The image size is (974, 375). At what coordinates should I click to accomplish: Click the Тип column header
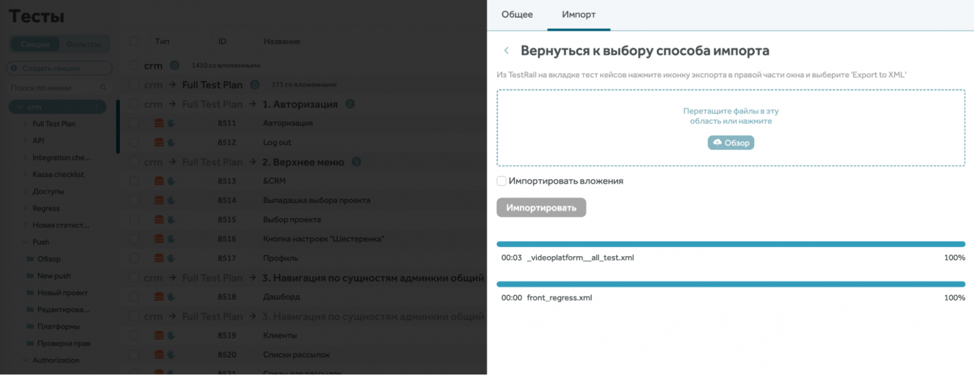pos(162,41)
